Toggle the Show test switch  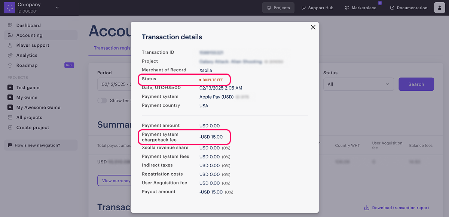[x=102, y=100]
